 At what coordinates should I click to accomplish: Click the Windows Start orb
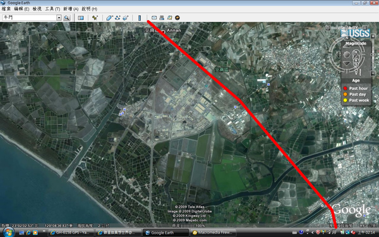pos(9,233)
